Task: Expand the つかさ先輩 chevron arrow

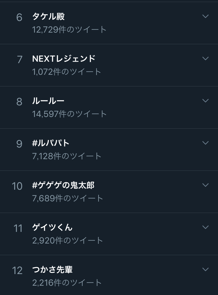Action: click(206, 270)
